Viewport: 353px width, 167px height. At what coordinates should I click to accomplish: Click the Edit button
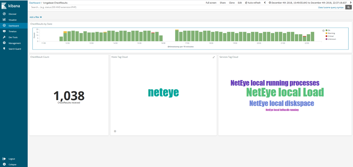click(240, 3)
